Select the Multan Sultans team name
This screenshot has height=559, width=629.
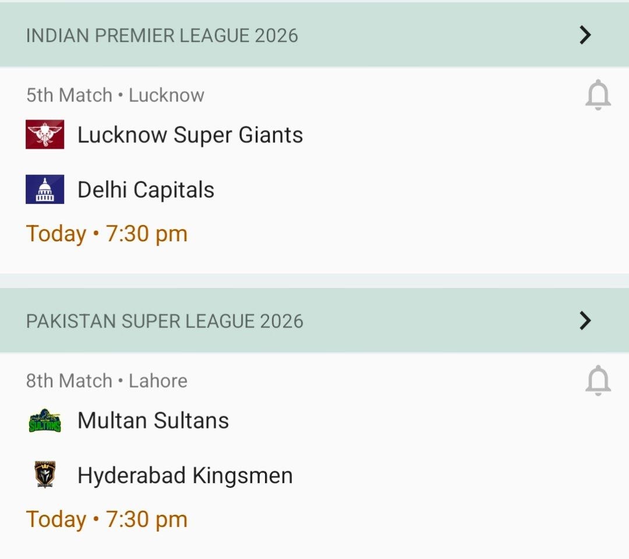click(x=153, y=420)
